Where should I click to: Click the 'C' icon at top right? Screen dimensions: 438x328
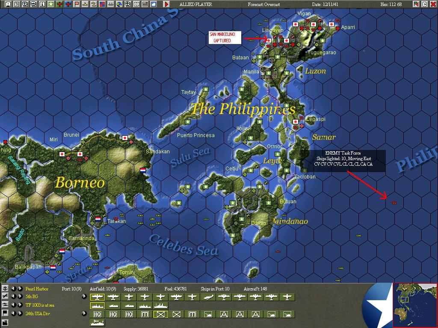click(425, 4)
